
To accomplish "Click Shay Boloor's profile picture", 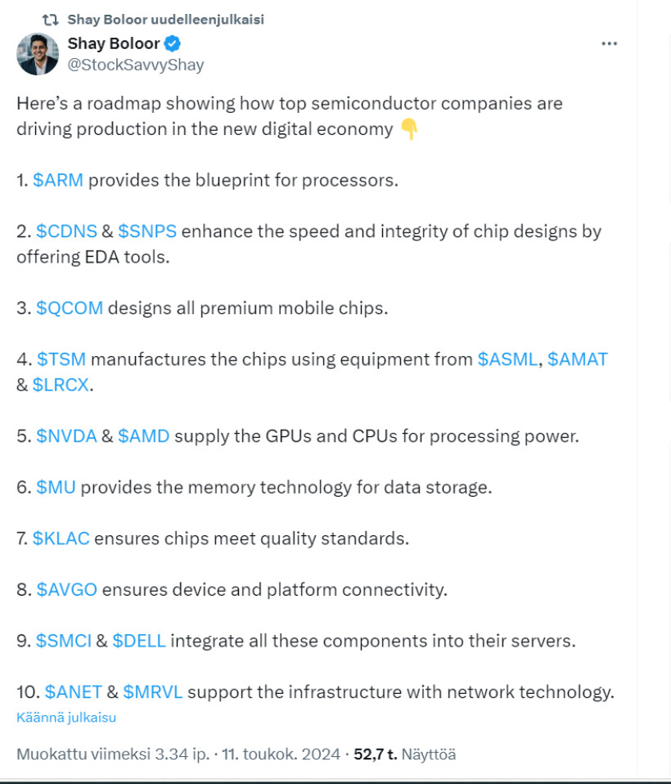I will click(38, 54).
